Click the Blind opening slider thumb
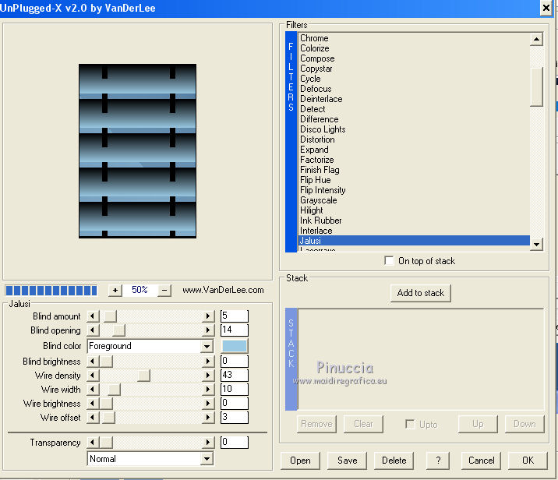This screenshot has height=480, width=558. tap(119, 330)
